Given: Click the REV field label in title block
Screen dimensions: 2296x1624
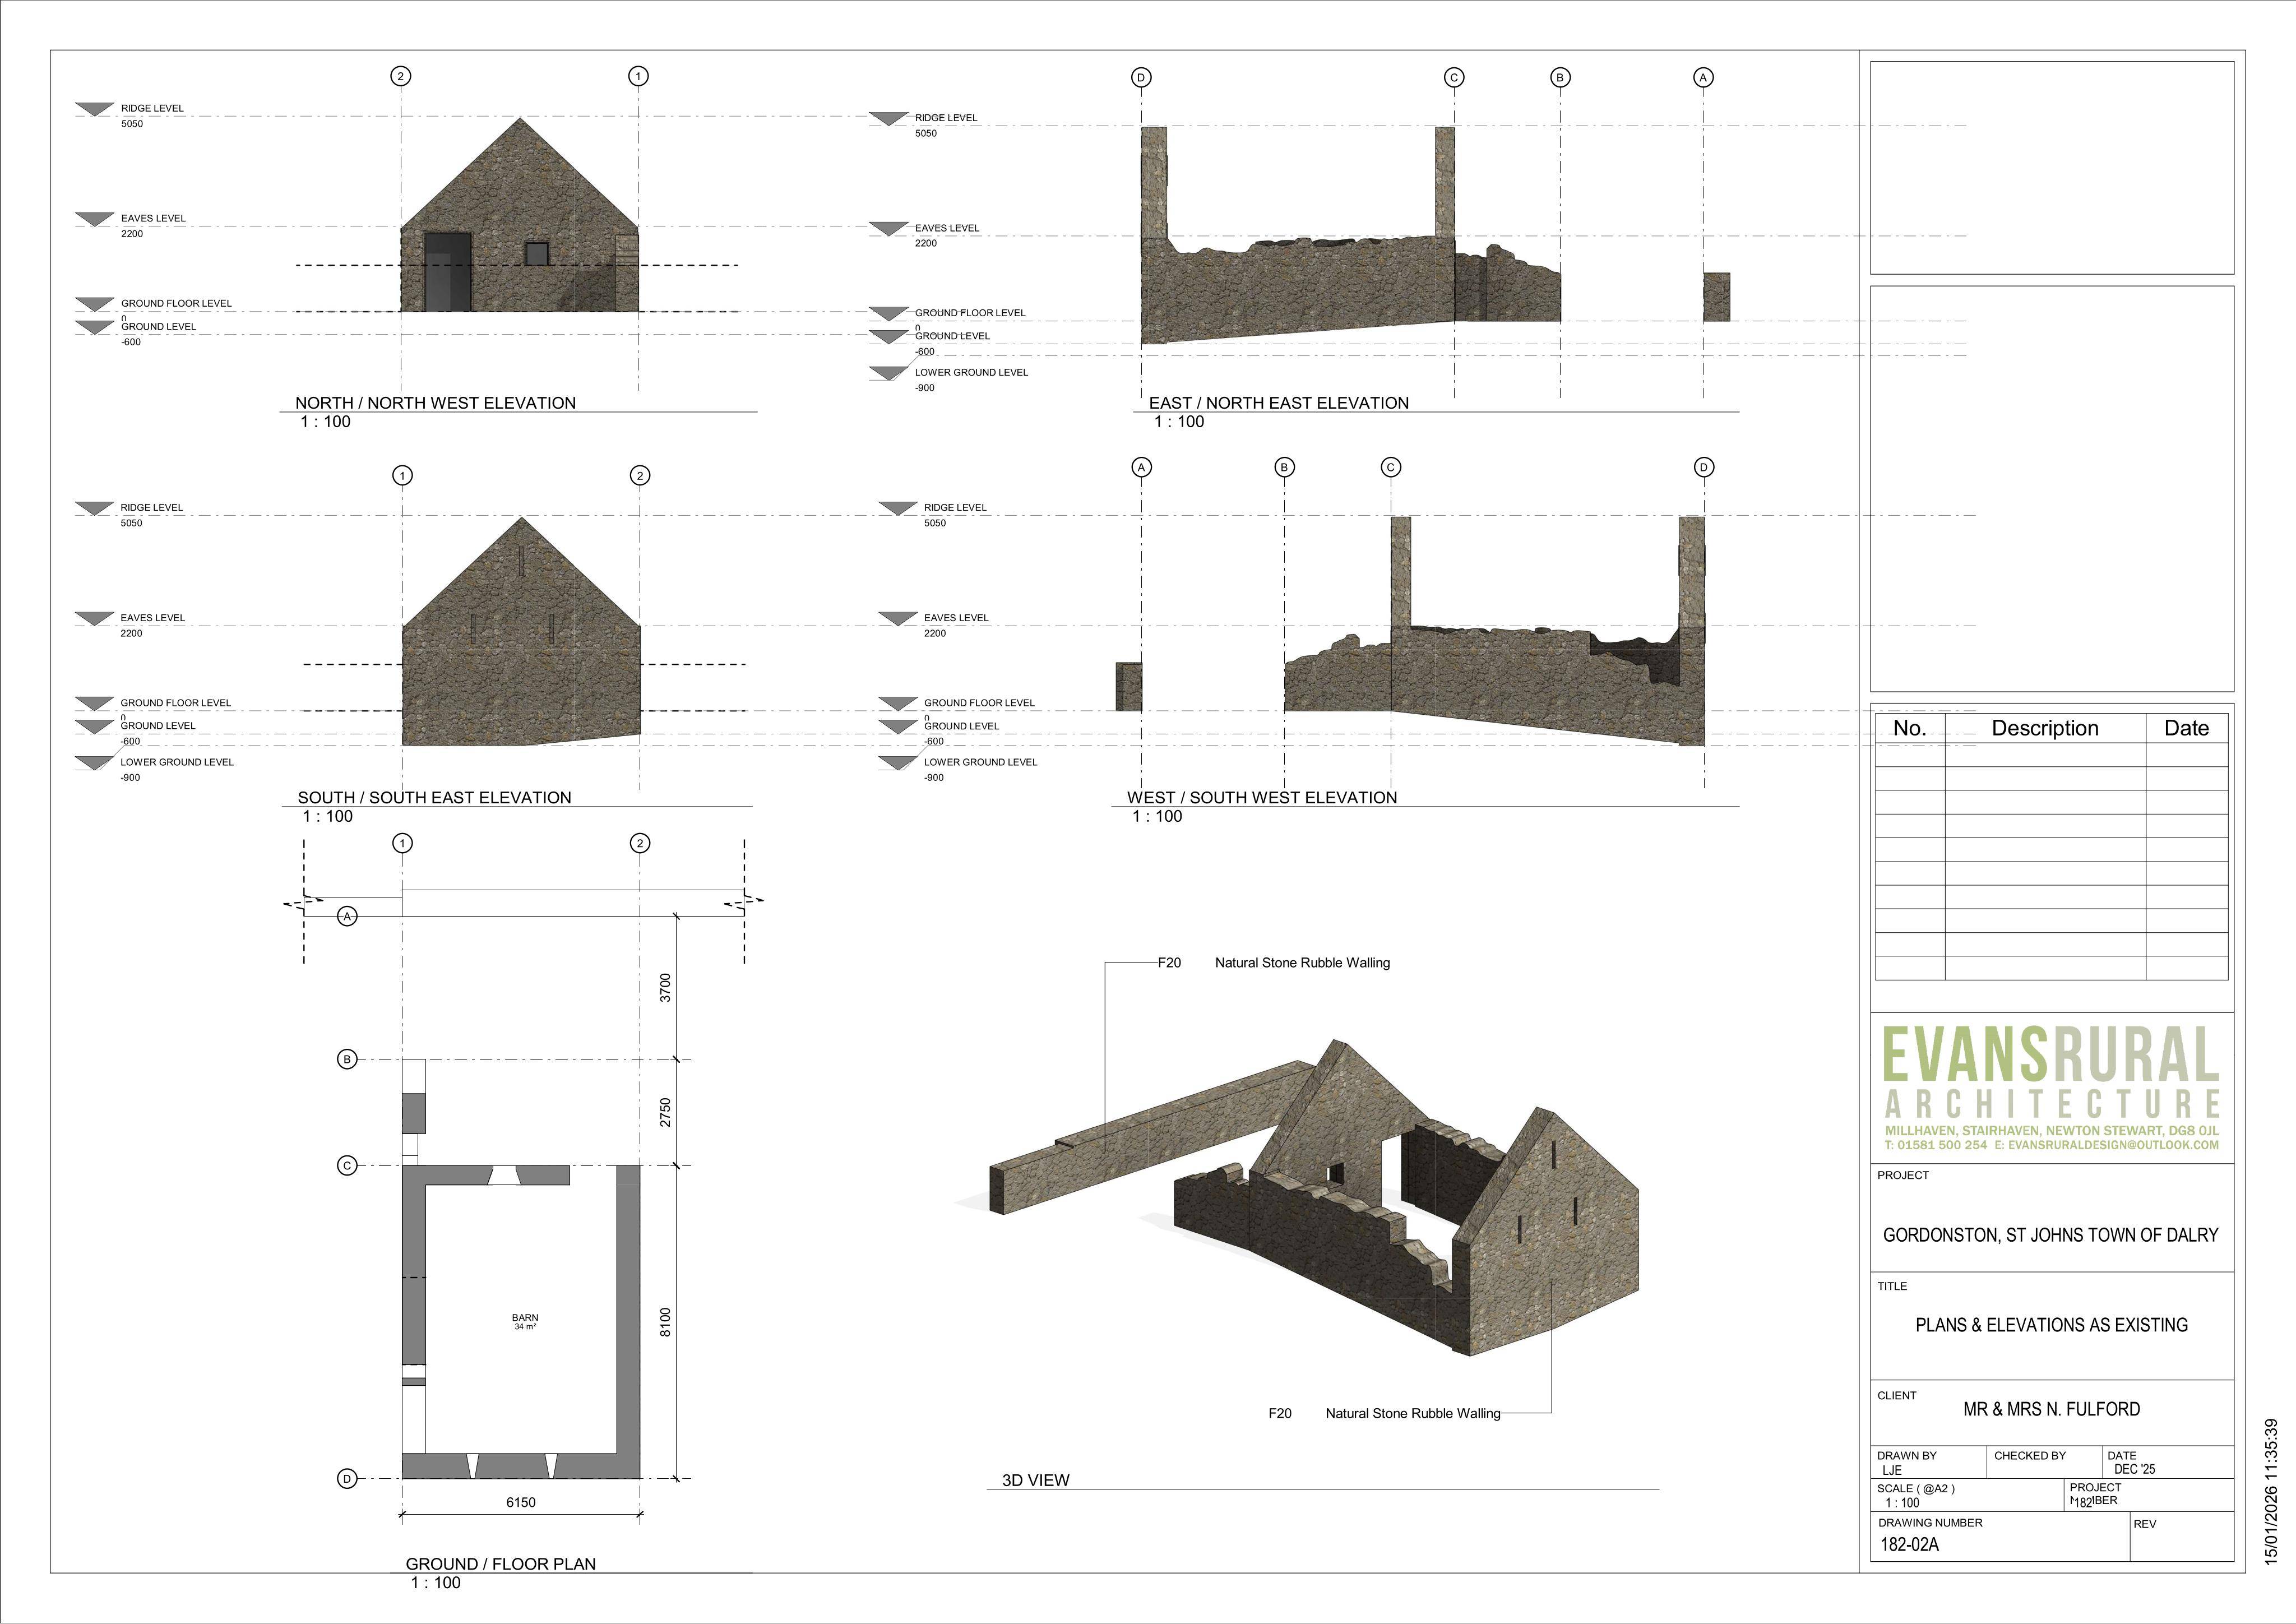Looking at the screenshot, I should (2144, 1524).
